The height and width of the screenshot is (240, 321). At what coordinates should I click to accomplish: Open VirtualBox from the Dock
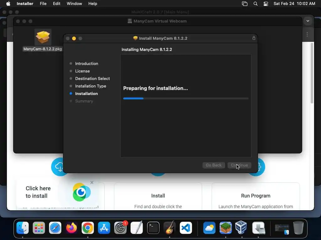coord(242,228)
